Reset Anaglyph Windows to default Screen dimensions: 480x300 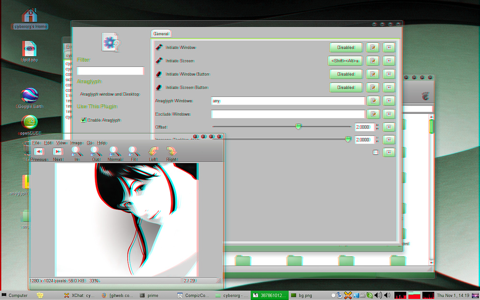coord(389,101)
